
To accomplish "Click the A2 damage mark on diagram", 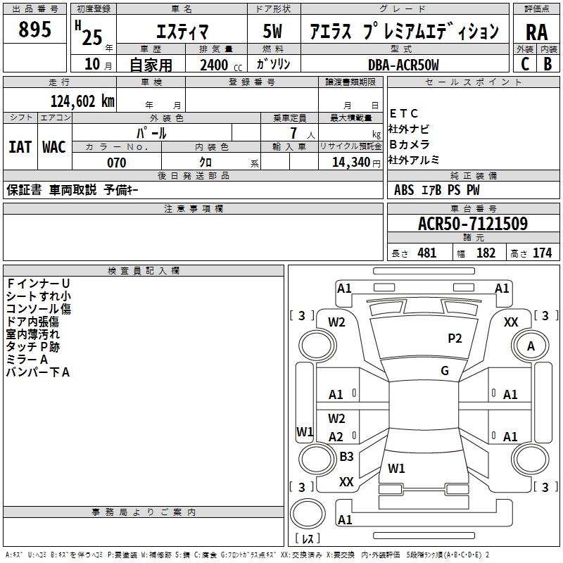I will (x=336, y=437).
